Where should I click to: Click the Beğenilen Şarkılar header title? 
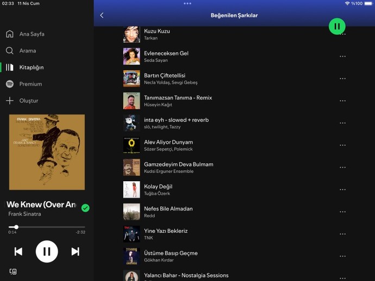pos(234,15)
